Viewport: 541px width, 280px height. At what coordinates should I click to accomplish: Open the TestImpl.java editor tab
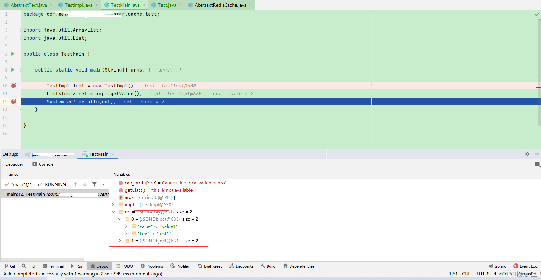(79, 5)
